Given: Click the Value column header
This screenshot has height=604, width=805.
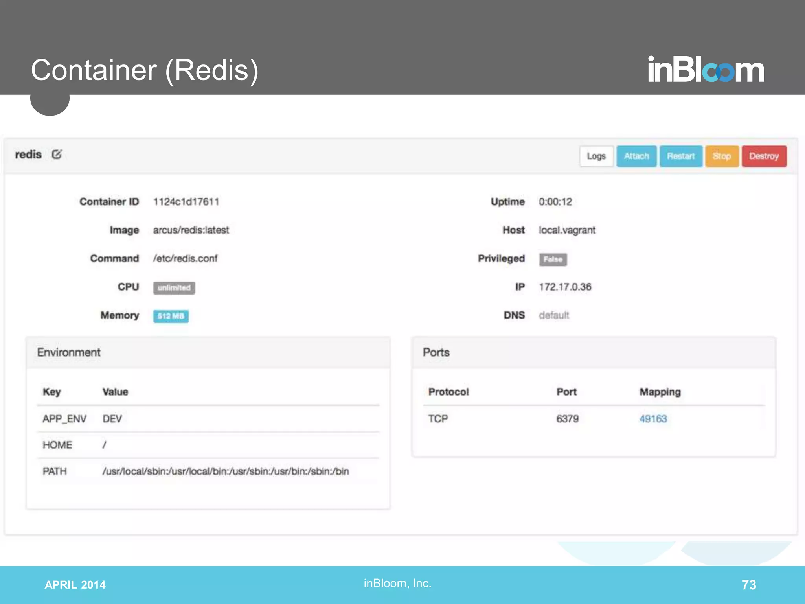Looking at the screenshot, I should (115, 392).
